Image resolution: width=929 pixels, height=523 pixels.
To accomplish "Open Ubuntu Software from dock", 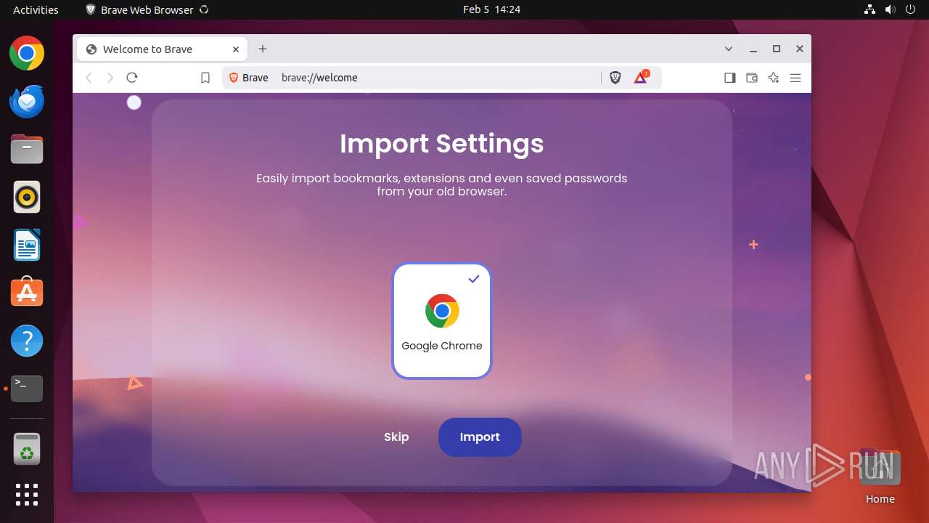I will pos(27,293).
